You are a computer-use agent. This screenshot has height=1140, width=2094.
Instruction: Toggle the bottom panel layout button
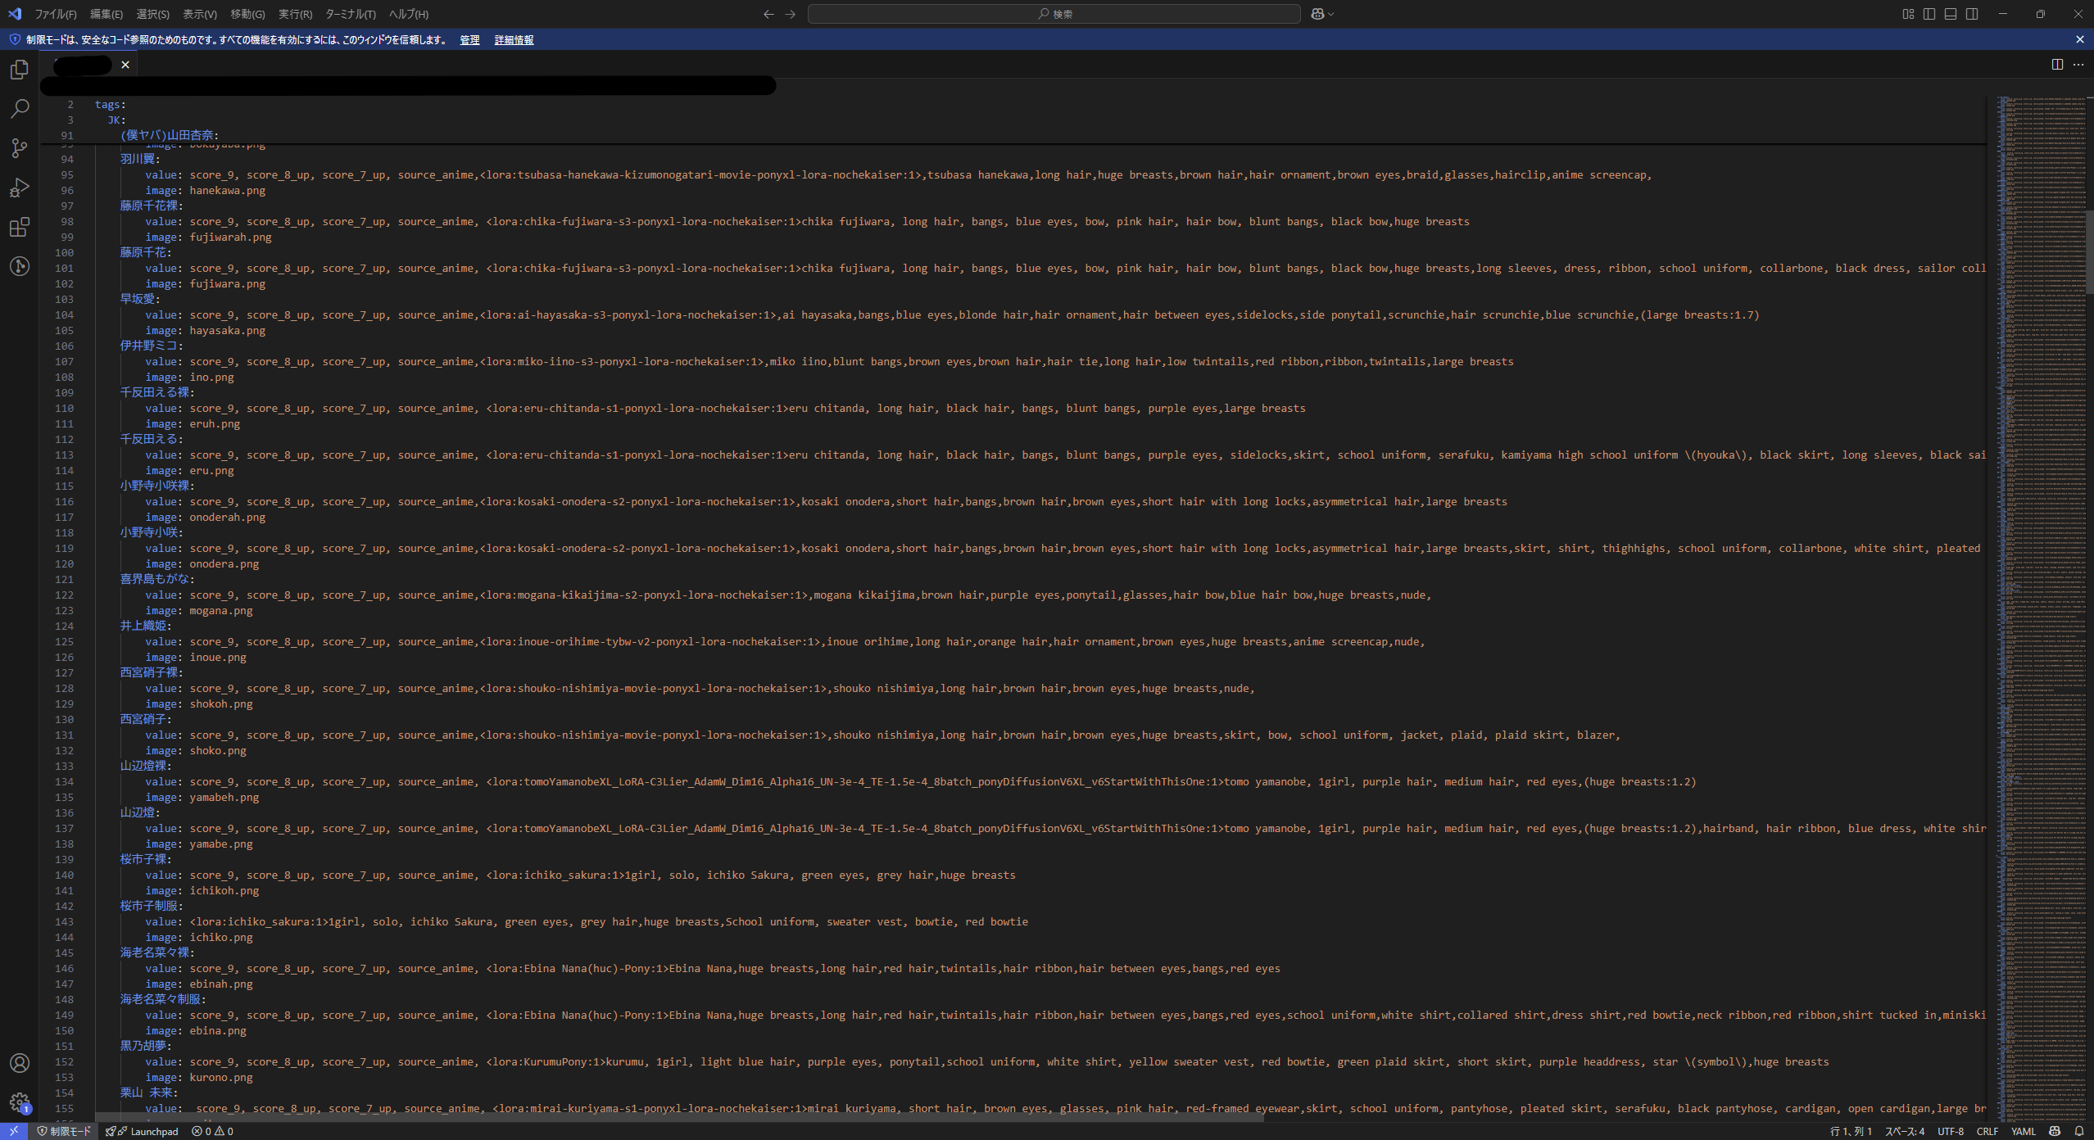pyautogui.click(x=1951, y=14)
